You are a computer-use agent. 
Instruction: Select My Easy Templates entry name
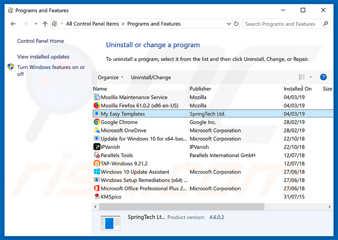[x=123, y=114]
